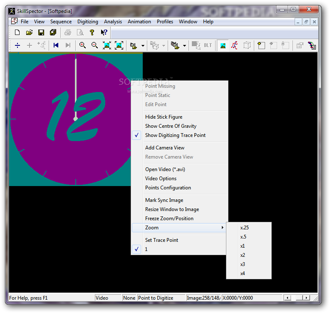330x313 pixels.
Task: Expand dropdown arrow beside greyed camera cube icon
Action: coord(164,46)
